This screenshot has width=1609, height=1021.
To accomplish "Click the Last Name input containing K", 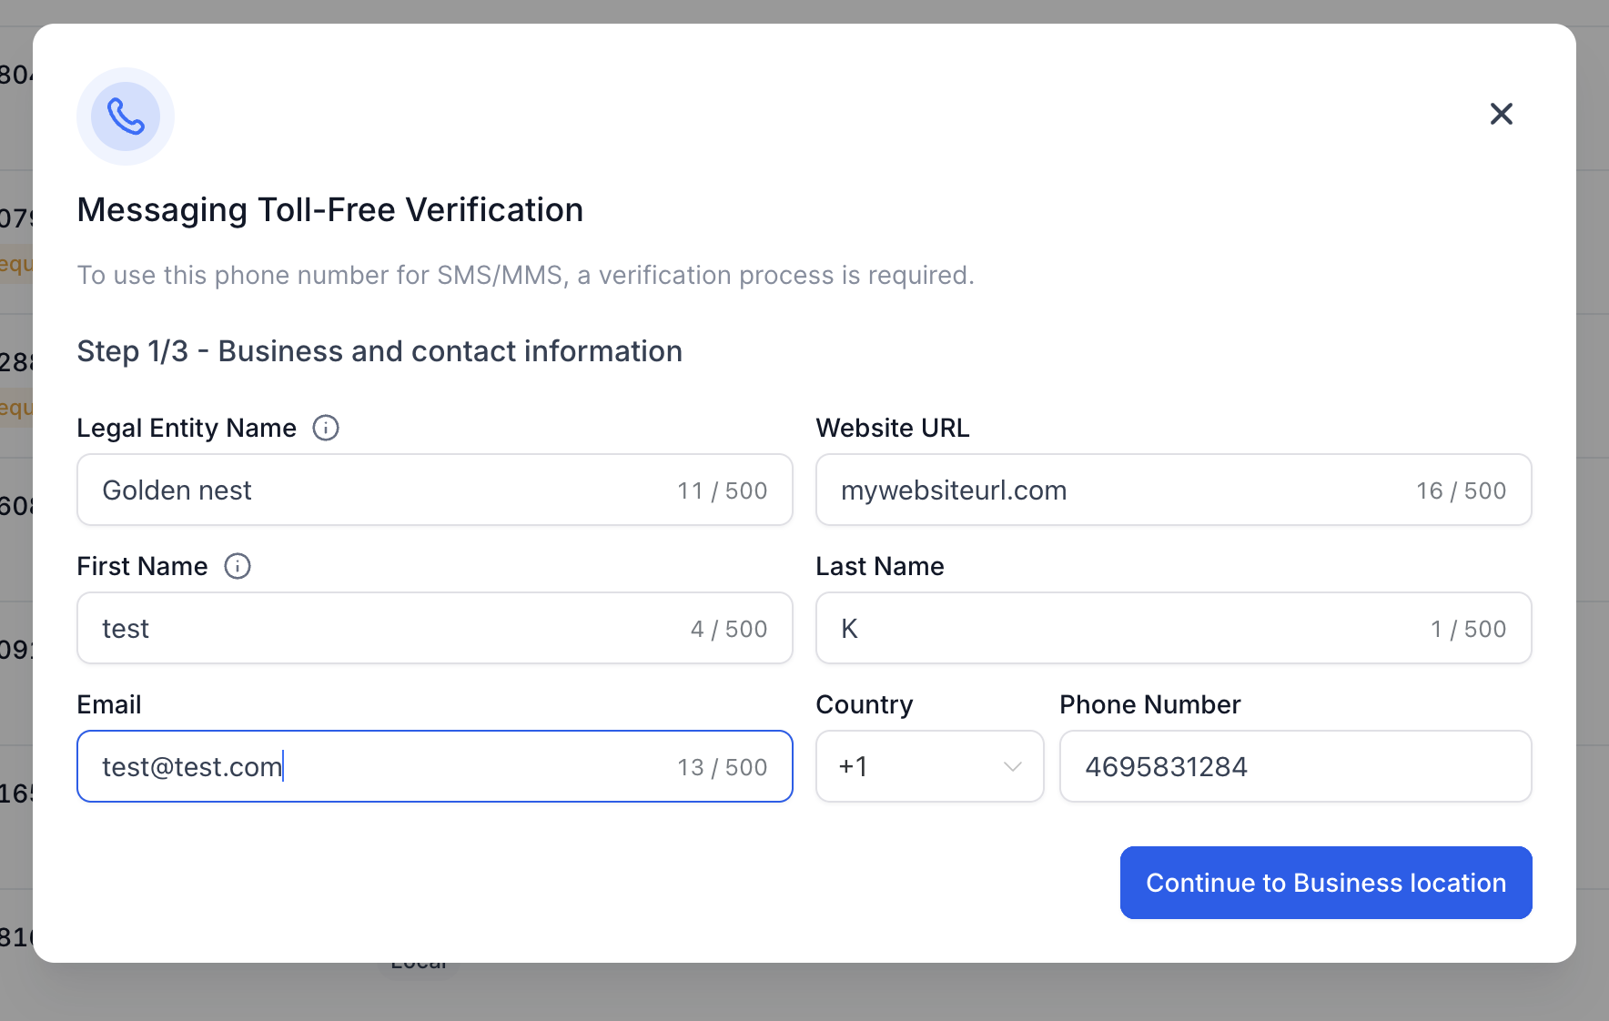I will [1173, 628].
